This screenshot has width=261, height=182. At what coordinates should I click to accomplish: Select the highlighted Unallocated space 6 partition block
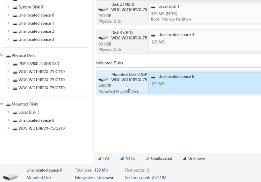(204, 83)
